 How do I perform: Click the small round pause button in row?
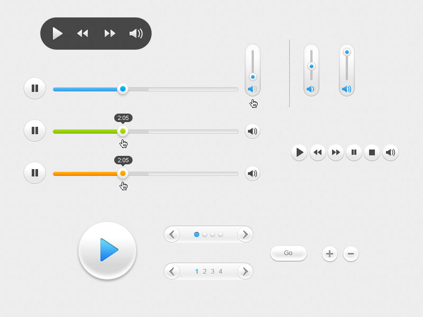tap(354, 153)
